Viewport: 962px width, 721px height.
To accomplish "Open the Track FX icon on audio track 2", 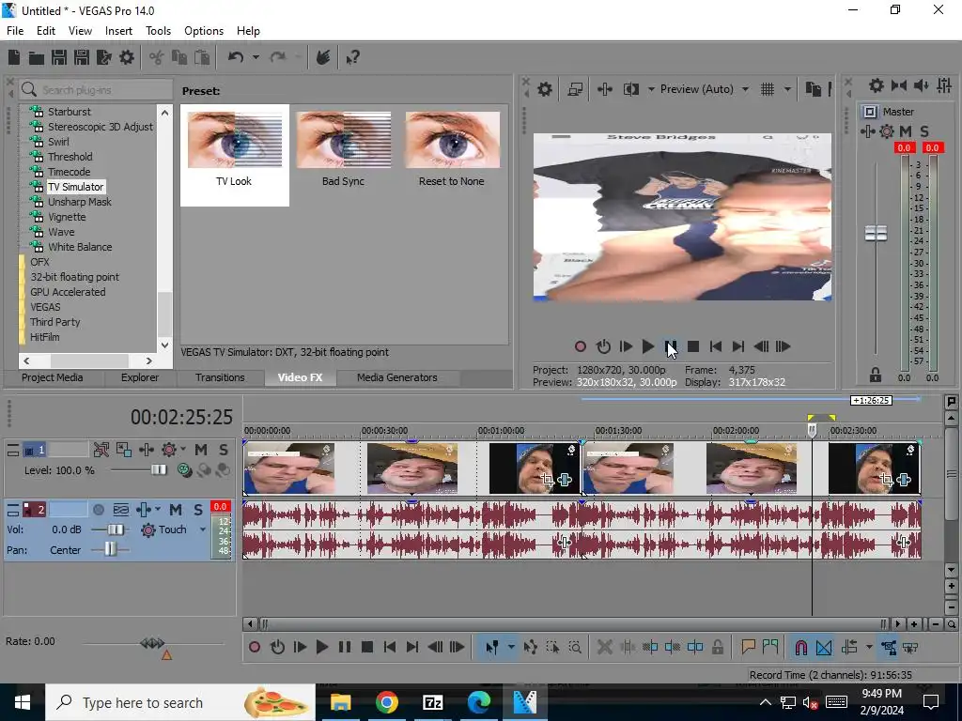I will (144, 510).
